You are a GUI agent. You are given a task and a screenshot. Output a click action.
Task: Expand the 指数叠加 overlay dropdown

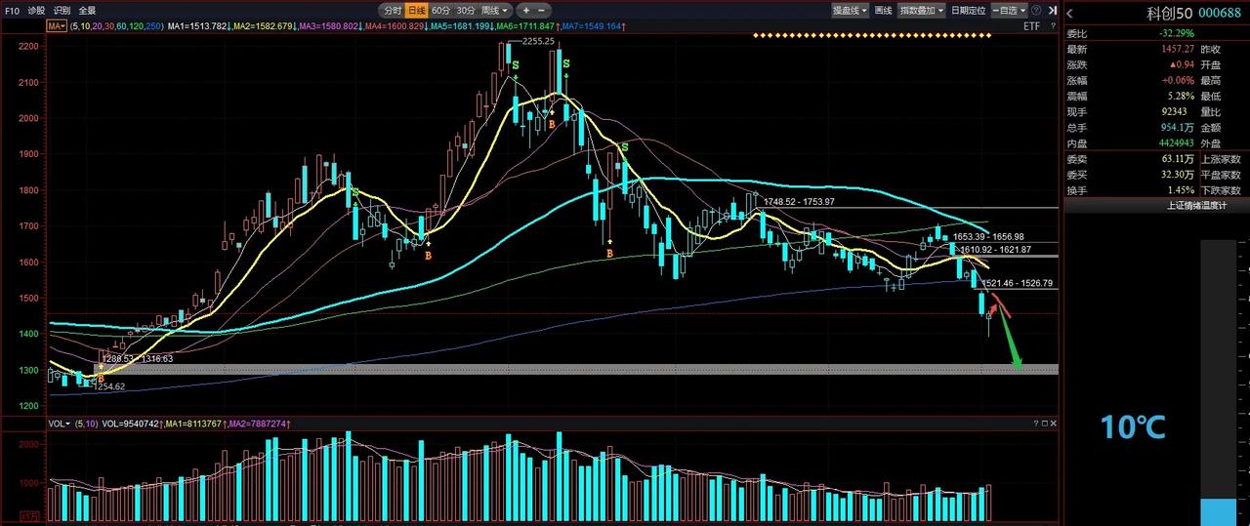922,11
